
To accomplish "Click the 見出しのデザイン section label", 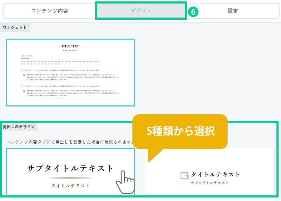I will tap(19, 127).
